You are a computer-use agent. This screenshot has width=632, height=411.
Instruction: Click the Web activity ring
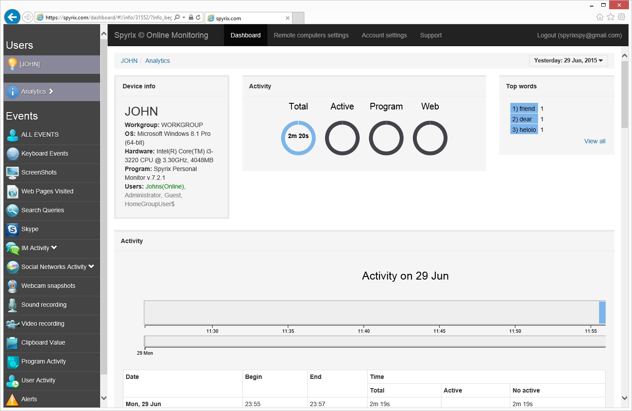tap(430, 138)
